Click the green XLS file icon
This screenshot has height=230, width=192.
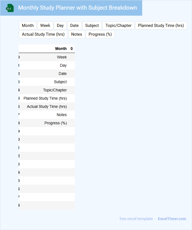pos(10,8)
